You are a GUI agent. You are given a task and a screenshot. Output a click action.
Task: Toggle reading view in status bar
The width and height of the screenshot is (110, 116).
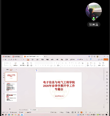(78, 112)
